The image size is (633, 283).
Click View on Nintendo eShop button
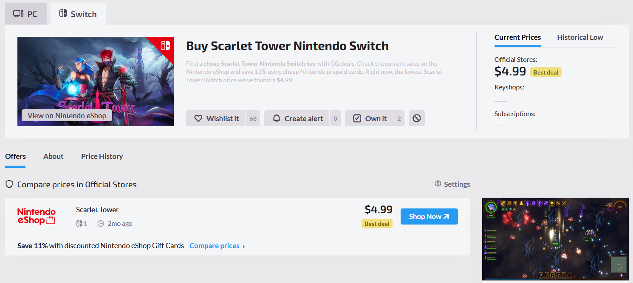(67, 115)
